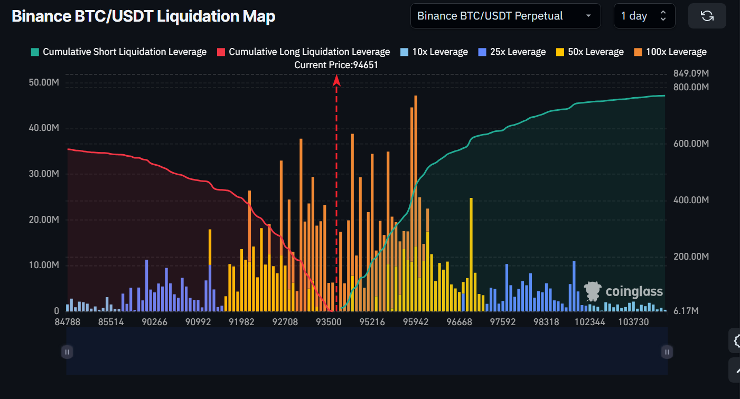Click the 98318 price axis label
Image resolution: width=740 pixels, height=399 pixels.
[x=547, y=322]
